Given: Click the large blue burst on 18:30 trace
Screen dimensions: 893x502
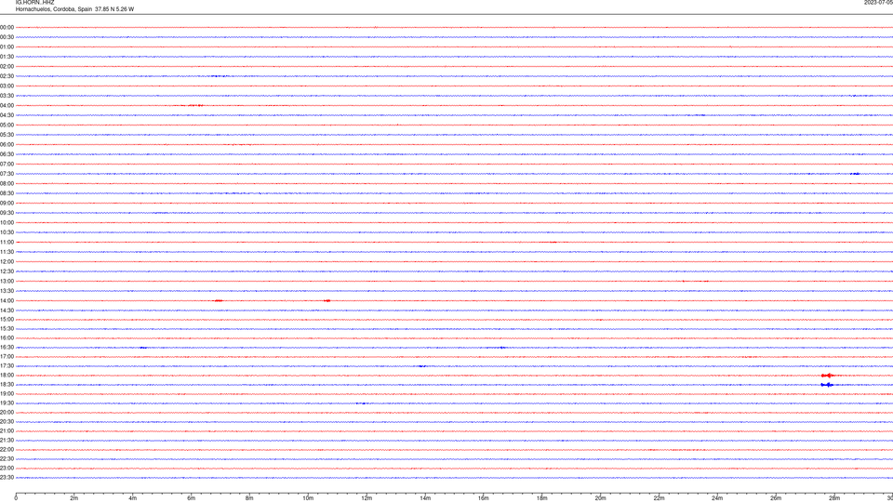Looking at the screenshot, I should coord(827,385).
